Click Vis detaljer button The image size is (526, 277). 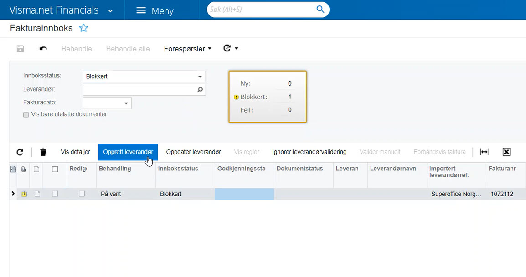pos(76,152)
